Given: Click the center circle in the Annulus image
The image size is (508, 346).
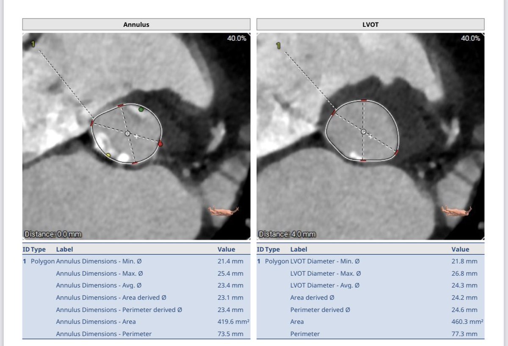Looking at the screenshot, I should [x=127, y=133].
